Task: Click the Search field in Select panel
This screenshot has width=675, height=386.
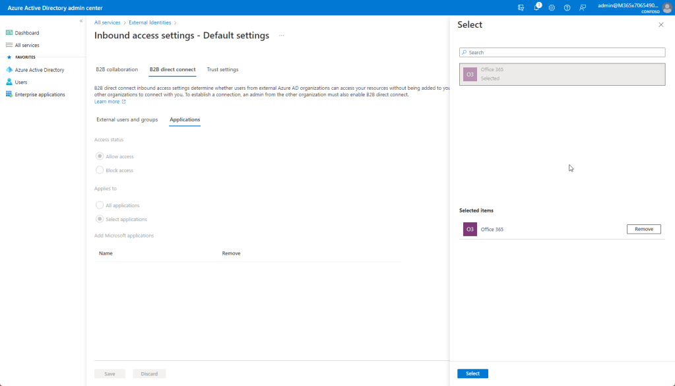Action: click(x=562, y=52)
